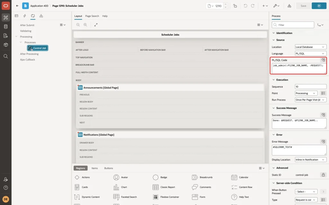Open Run Process dropdown
The height and width of the screenshot is (205, 329).
tap(311, 100)
